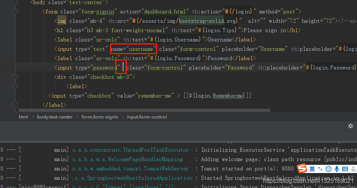Click "checkbox mb-3" class value
The height and width of the screenshot is (188, 357).
110,77
